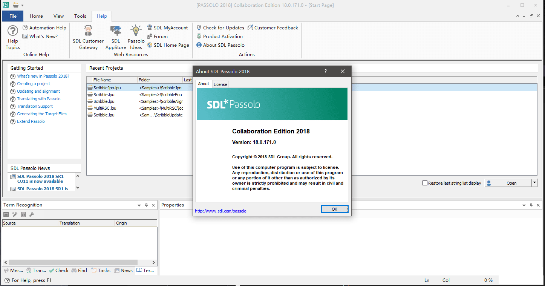This screenshot has width=545, height=286.
Task: Collapse the ribbon with the chevron
Action: (518, 16)
